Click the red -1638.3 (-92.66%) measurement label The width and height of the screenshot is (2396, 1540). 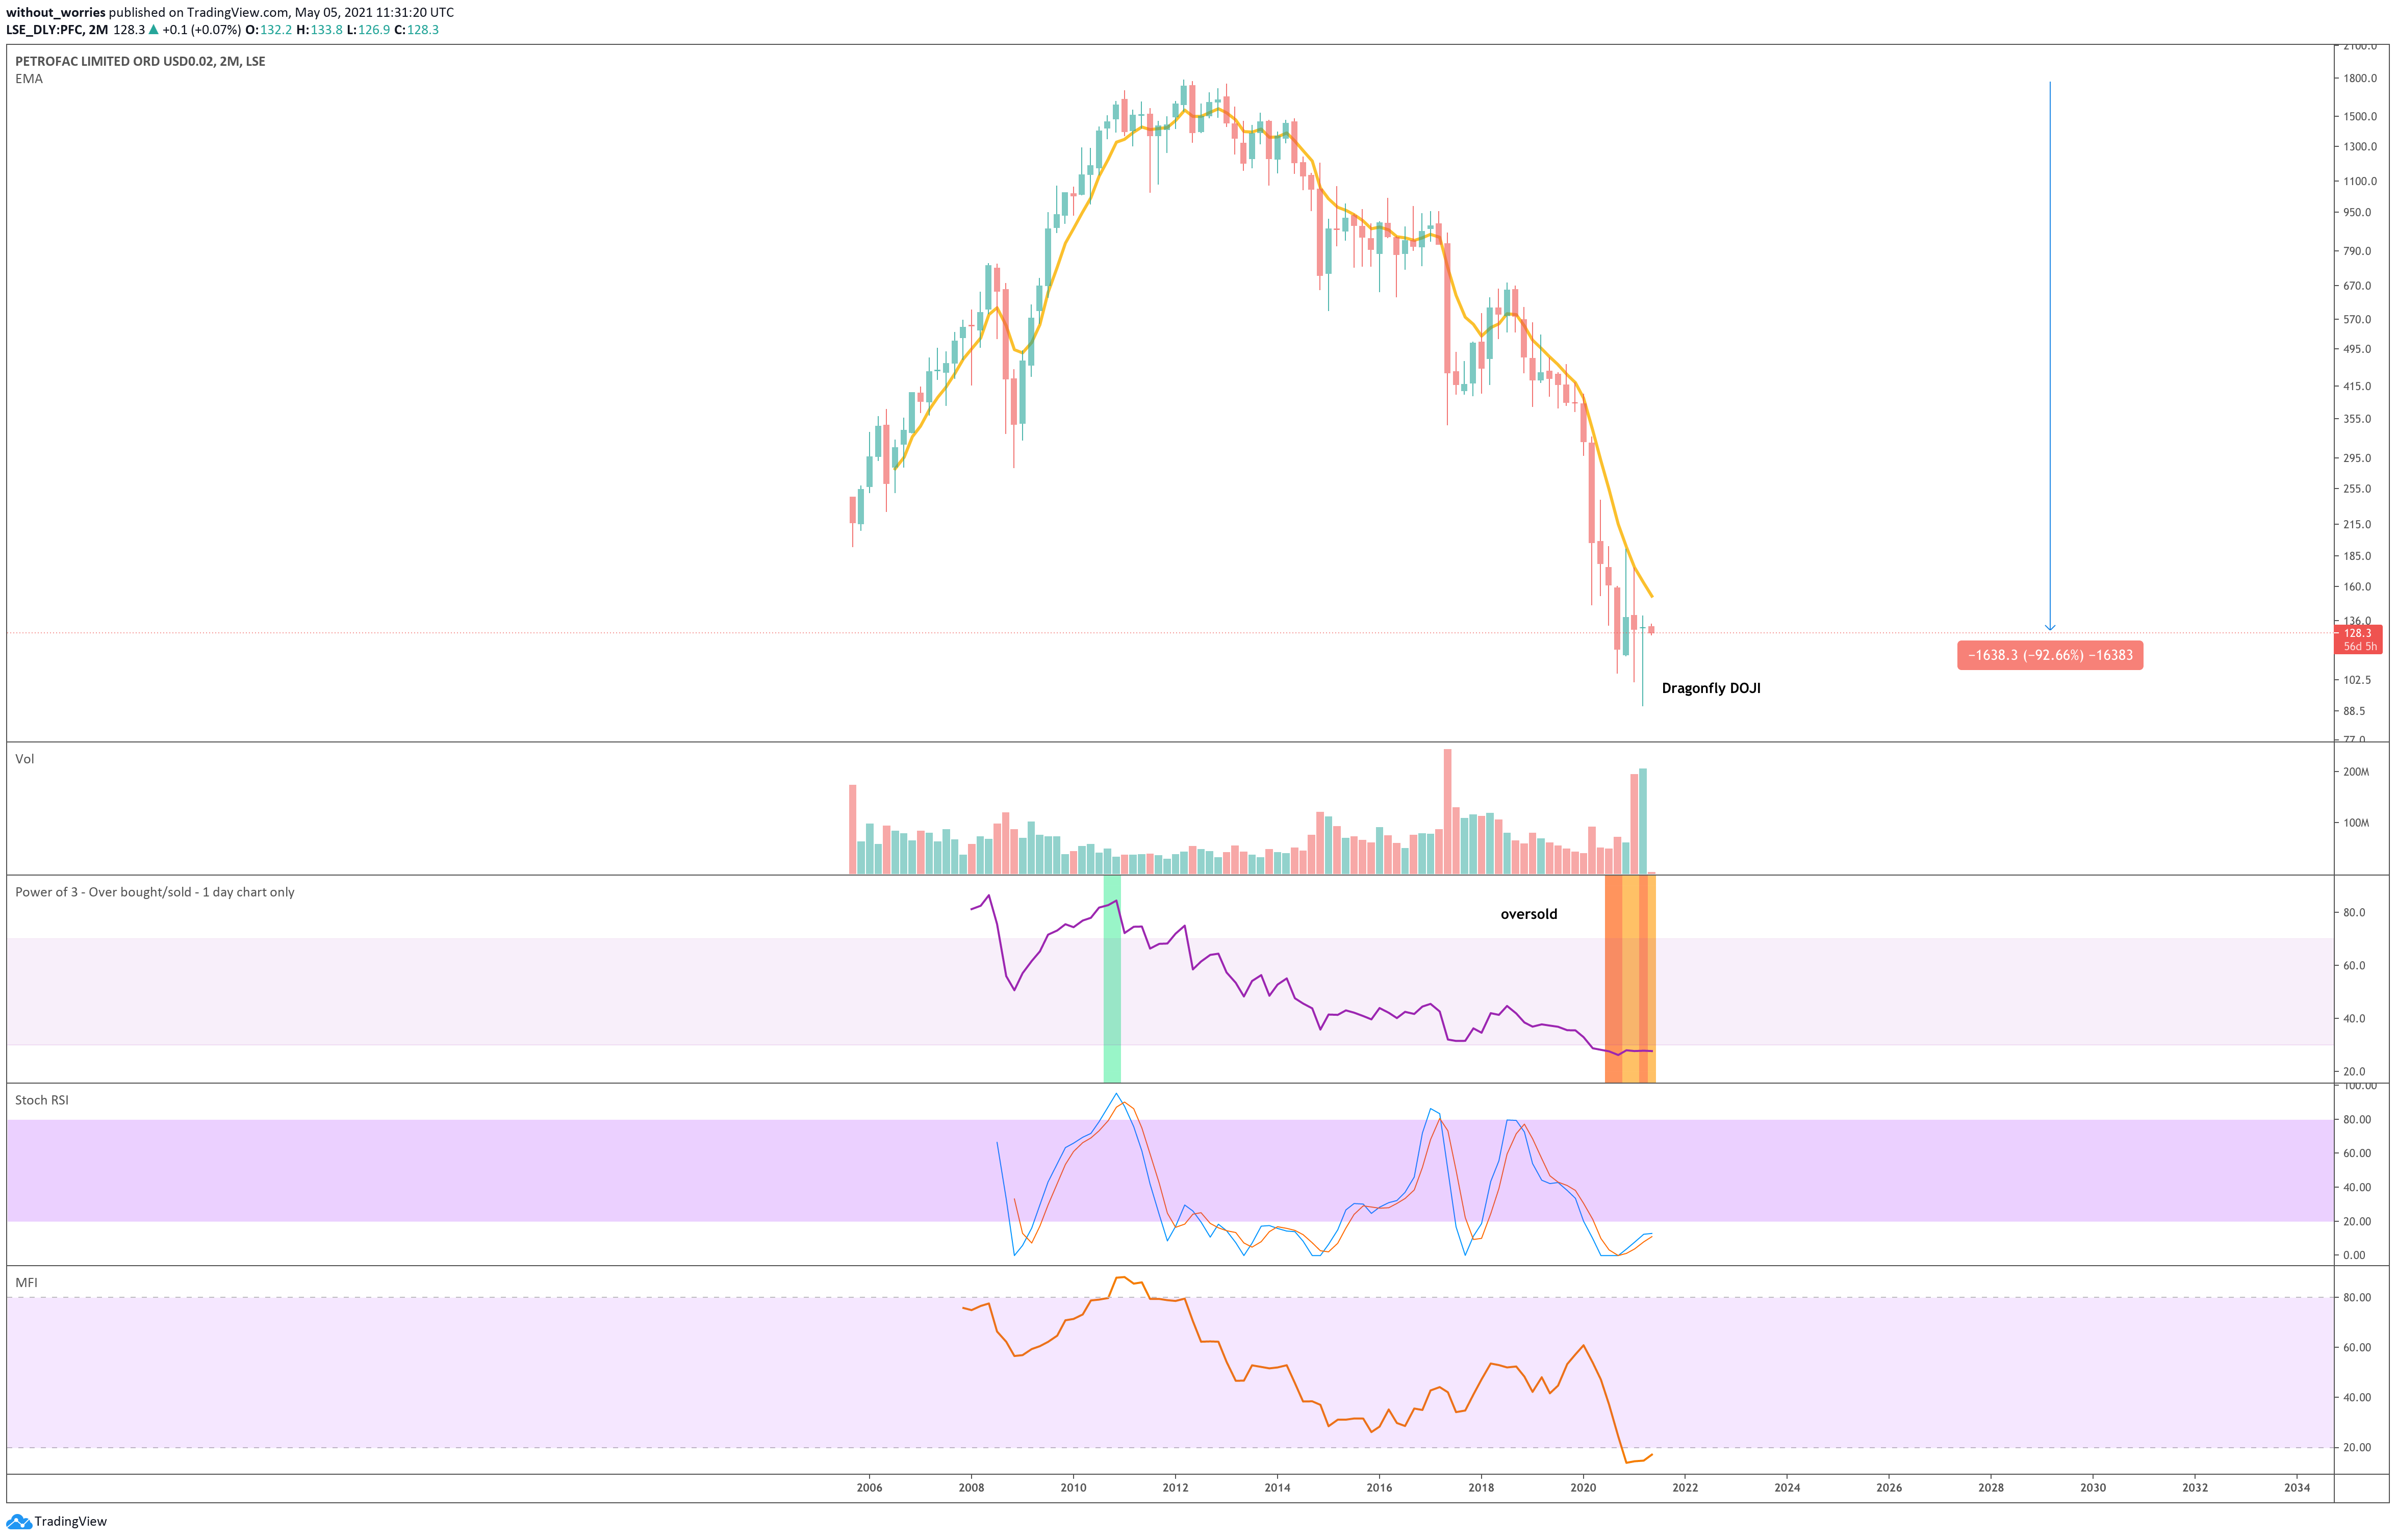tap(2050, 655)
